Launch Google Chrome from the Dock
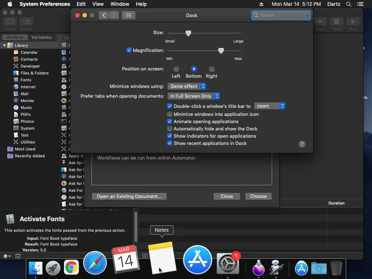The image size is (372, 279). point(71,267)
